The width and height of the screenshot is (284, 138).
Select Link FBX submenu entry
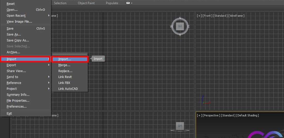coord(70,83)
